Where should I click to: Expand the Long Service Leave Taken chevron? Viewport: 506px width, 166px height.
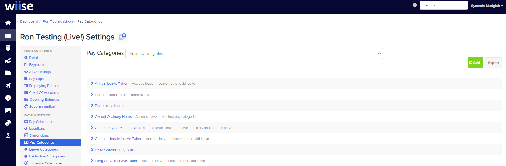[x=92, y=161]
